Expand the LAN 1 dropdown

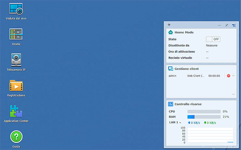(175, 123)
